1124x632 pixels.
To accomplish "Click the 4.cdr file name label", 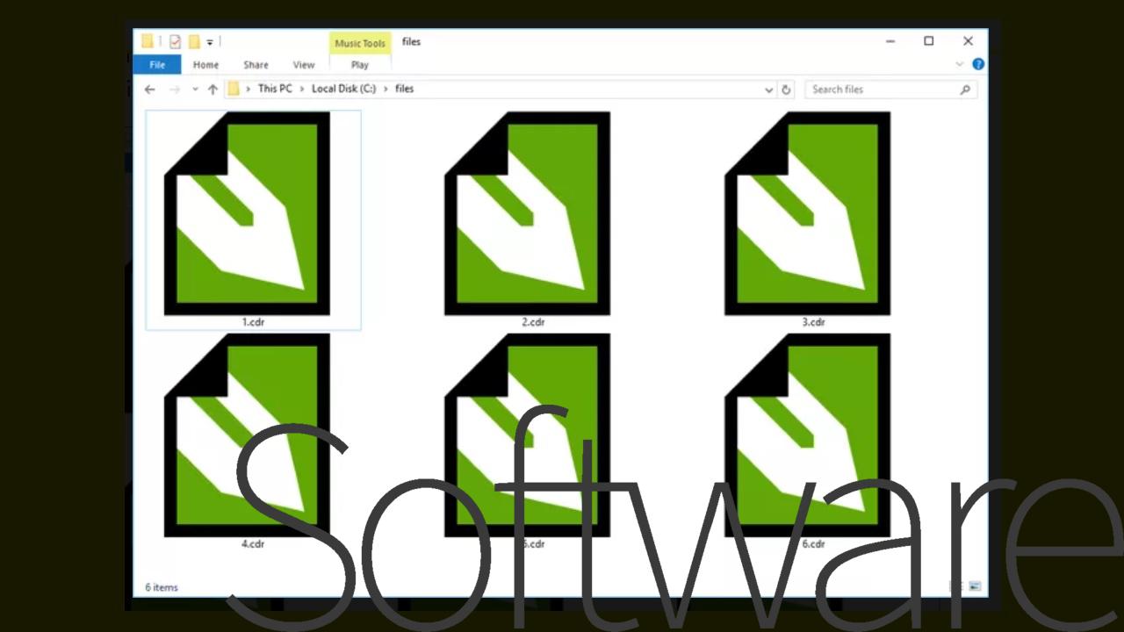I will click(x=253, y=544).
